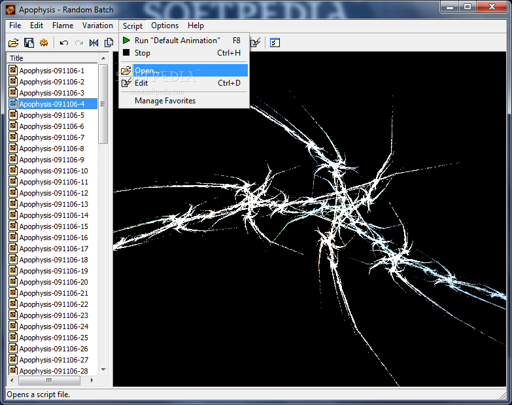Click the pencil icon beside Edit
The height and width of the screenshot is (405, 512).
tap(126, 82)
